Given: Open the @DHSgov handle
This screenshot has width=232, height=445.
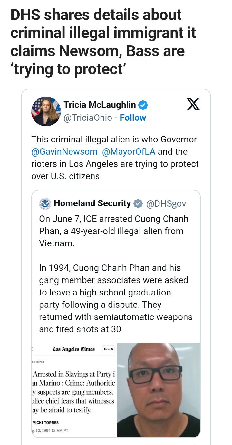Looking at the screenshot, I should coord(166,204).
